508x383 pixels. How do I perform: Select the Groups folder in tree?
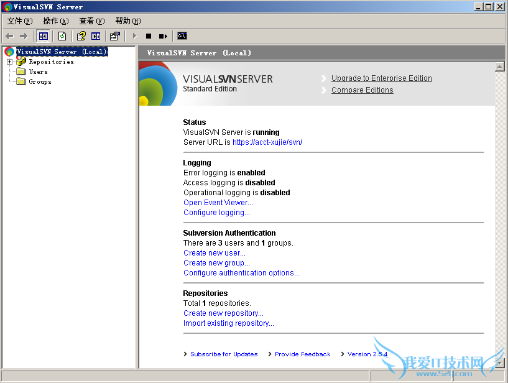pos(40,81)
